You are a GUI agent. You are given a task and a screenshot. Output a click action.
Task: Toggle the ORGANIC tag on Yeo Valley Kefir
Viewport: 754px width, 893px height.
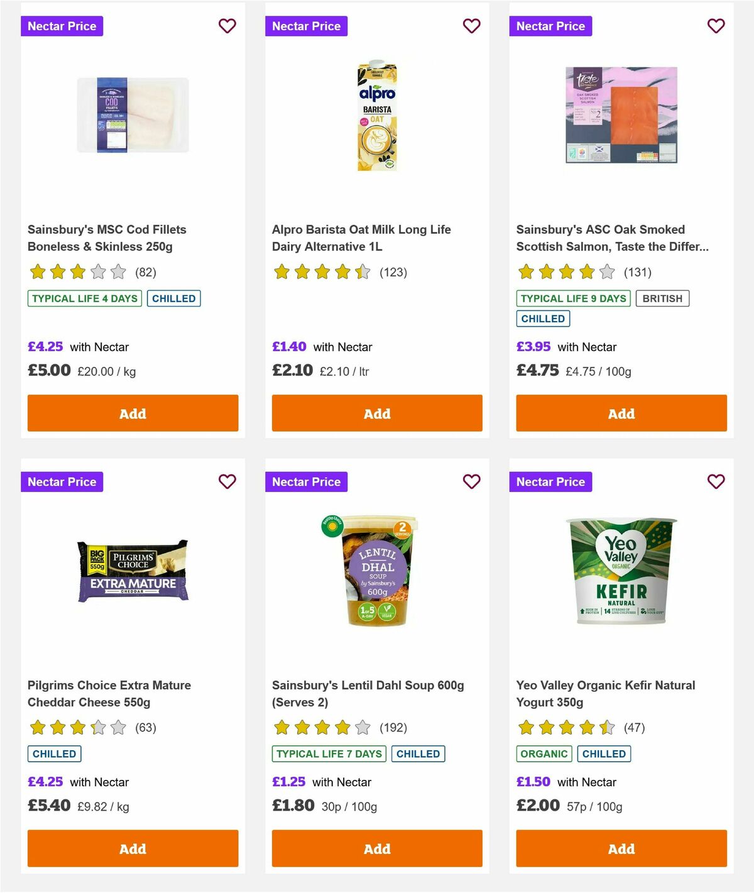click(x=544, y=753)
